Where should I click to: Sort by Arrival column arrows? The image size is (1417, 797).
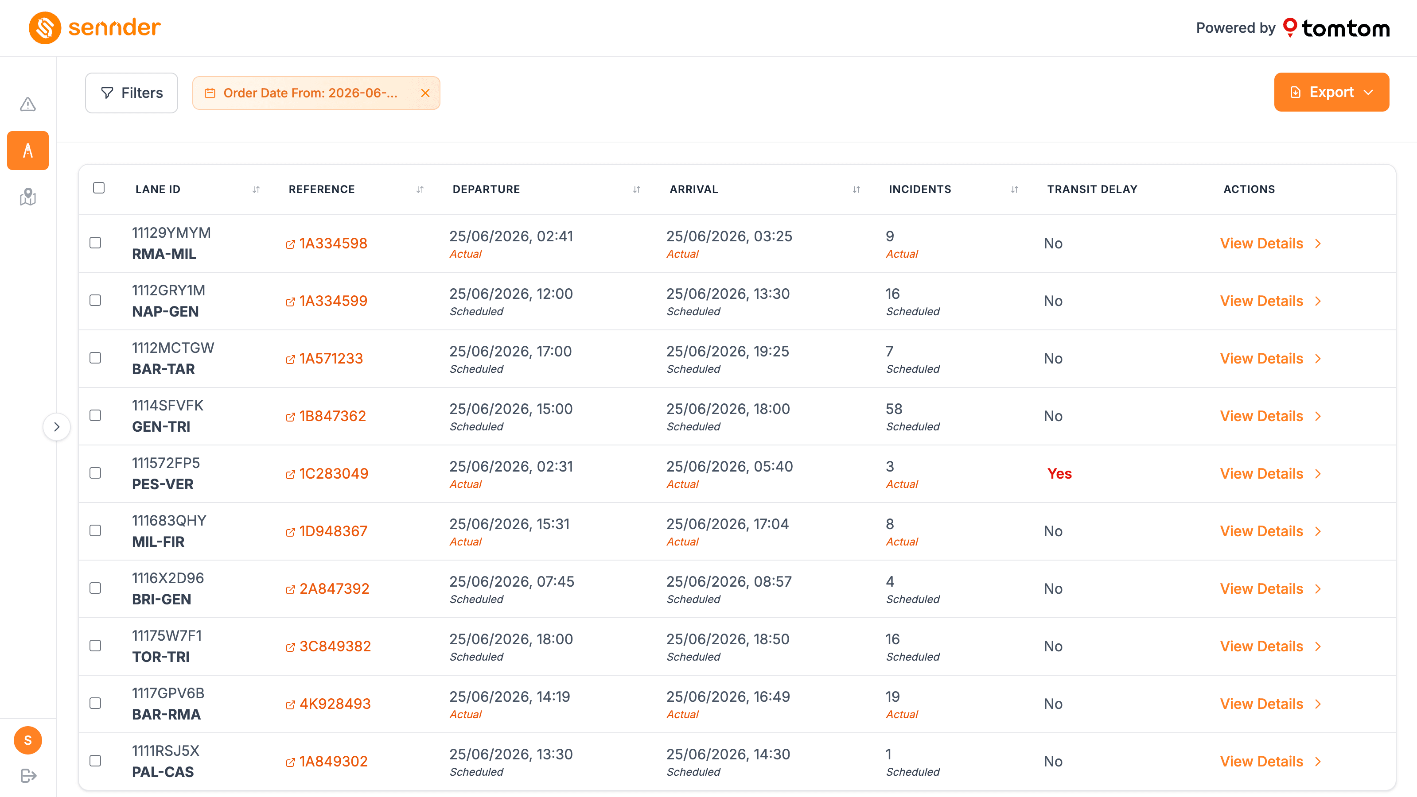(x=856, y=189)
